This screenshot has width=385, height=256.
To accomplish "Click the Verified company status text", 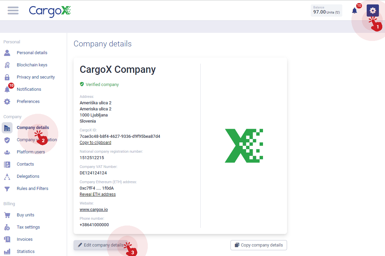I will 102,85.
